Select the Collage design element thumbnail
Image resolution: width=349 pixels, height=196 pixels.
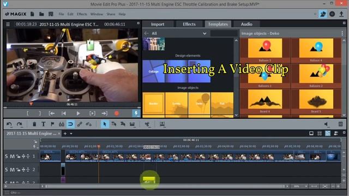click(x=154, y=71)
